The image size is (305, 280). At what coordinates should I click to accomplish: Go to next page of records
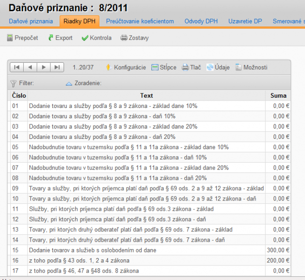[43, 67]
